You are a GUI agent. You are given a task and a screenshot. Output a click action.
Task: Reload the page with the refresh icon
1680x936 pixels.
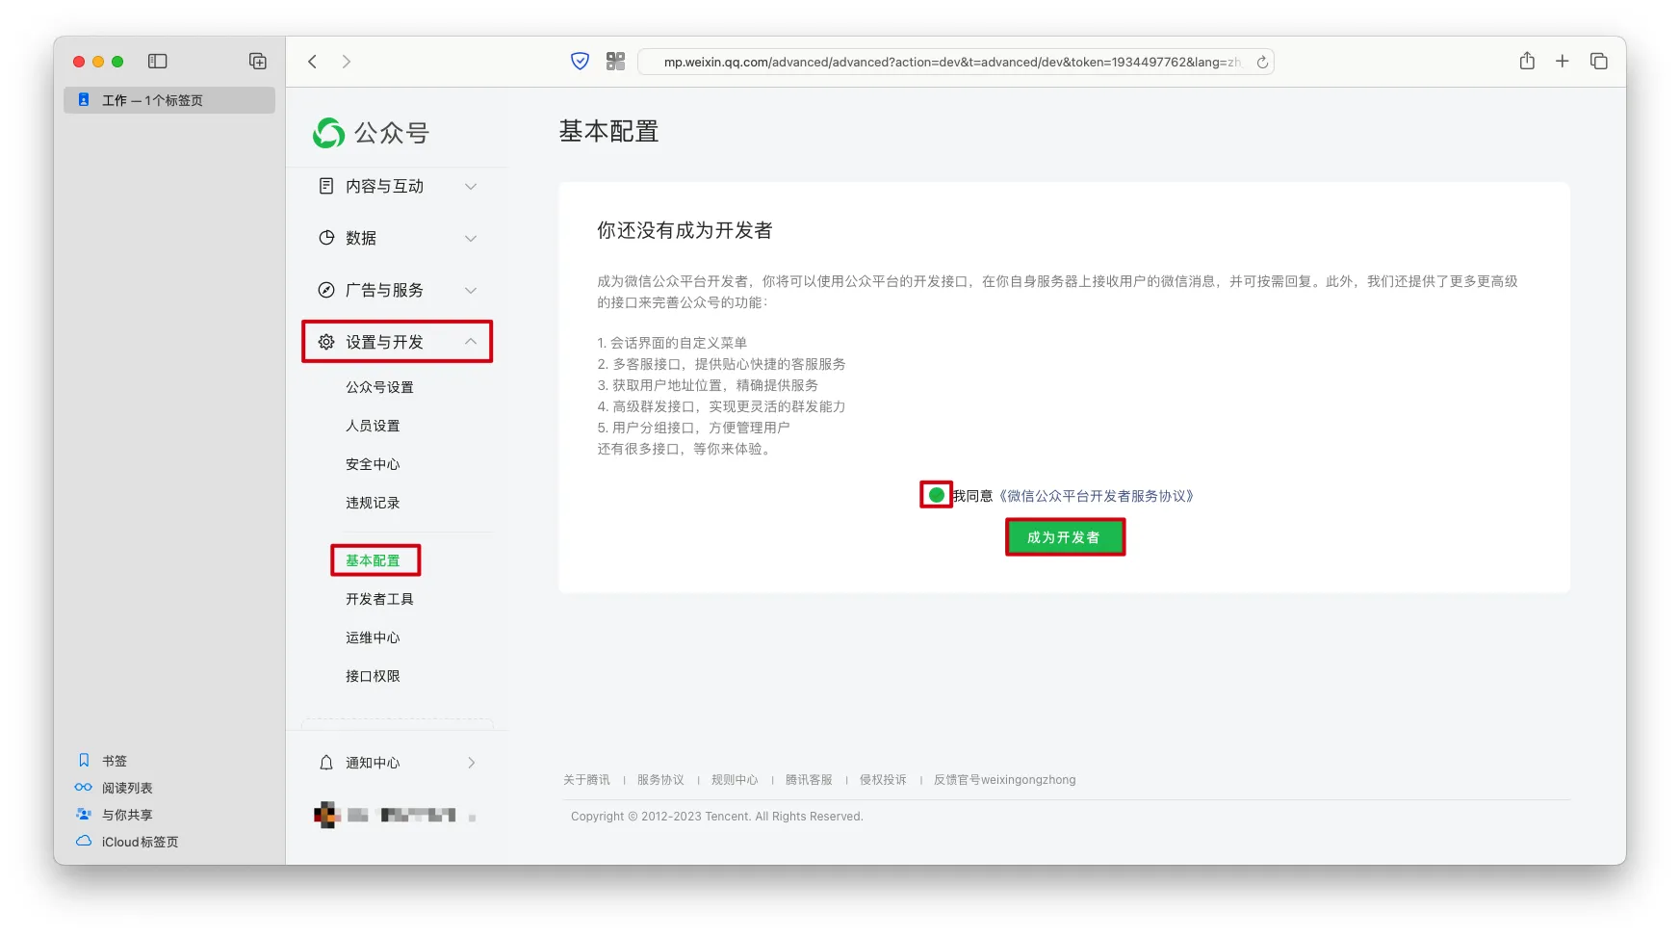pos(1261,62)
